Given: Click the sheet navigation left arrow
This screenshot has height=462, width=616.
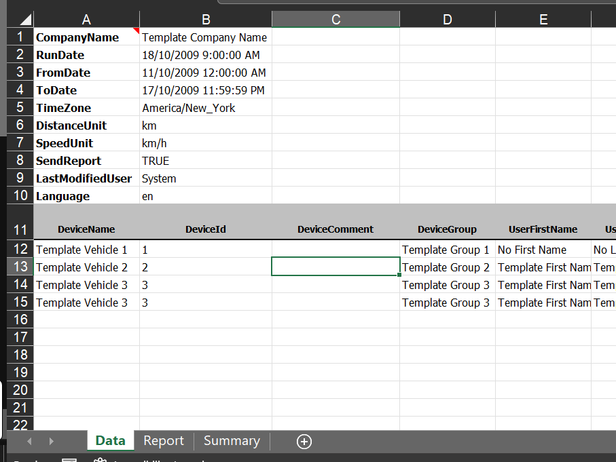Looking at the screenshot, I should [x=29, y=441].
